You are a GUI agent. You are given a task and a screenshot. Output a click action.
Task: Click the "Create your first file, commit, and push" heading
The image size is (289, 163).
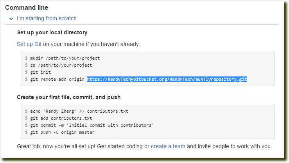[x=69, y=97]
